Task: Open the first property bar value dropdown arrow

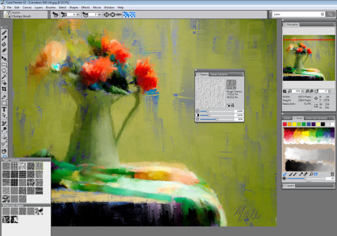Action: click(x=78, y=15)
